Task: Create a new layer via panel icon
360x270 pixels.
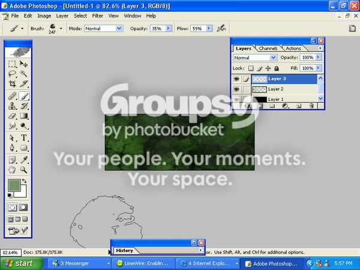Action: pyautogui.click(x=299, y=106)
